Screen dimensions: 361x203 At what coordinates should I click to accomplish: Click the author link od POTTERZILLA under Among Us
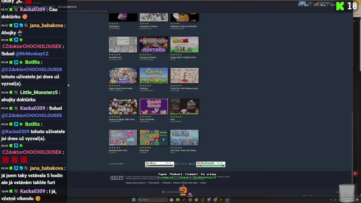tap(147, 59)
